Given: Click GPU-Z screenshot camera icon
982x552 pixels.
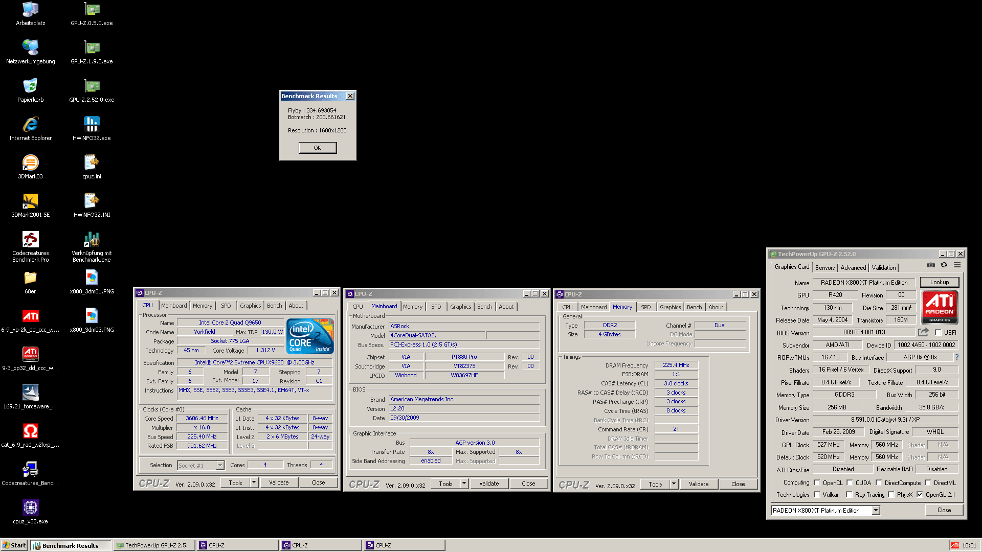Looking at the screenshot, I should [930, 265].
